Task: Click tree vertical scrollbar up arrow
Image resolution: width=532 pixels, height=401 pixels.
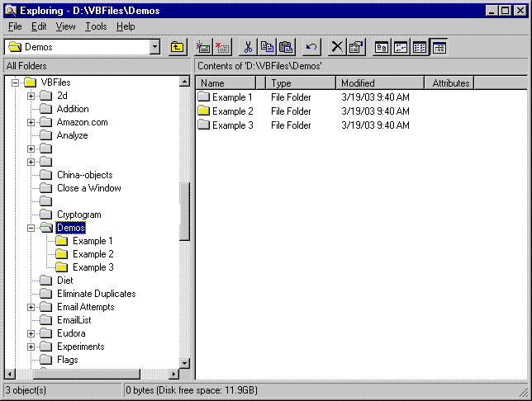Action: click(x=184, y=82)
